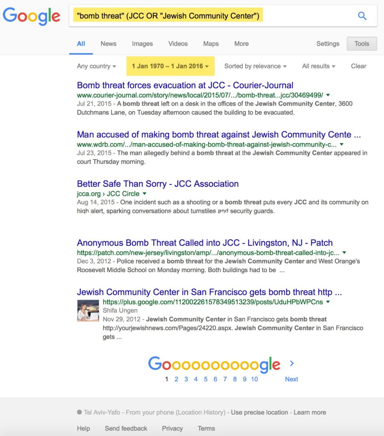This screenshot has height=436, width=384.
Task: Open Better Safe Than Sorry result
Action: coord(158,184)
